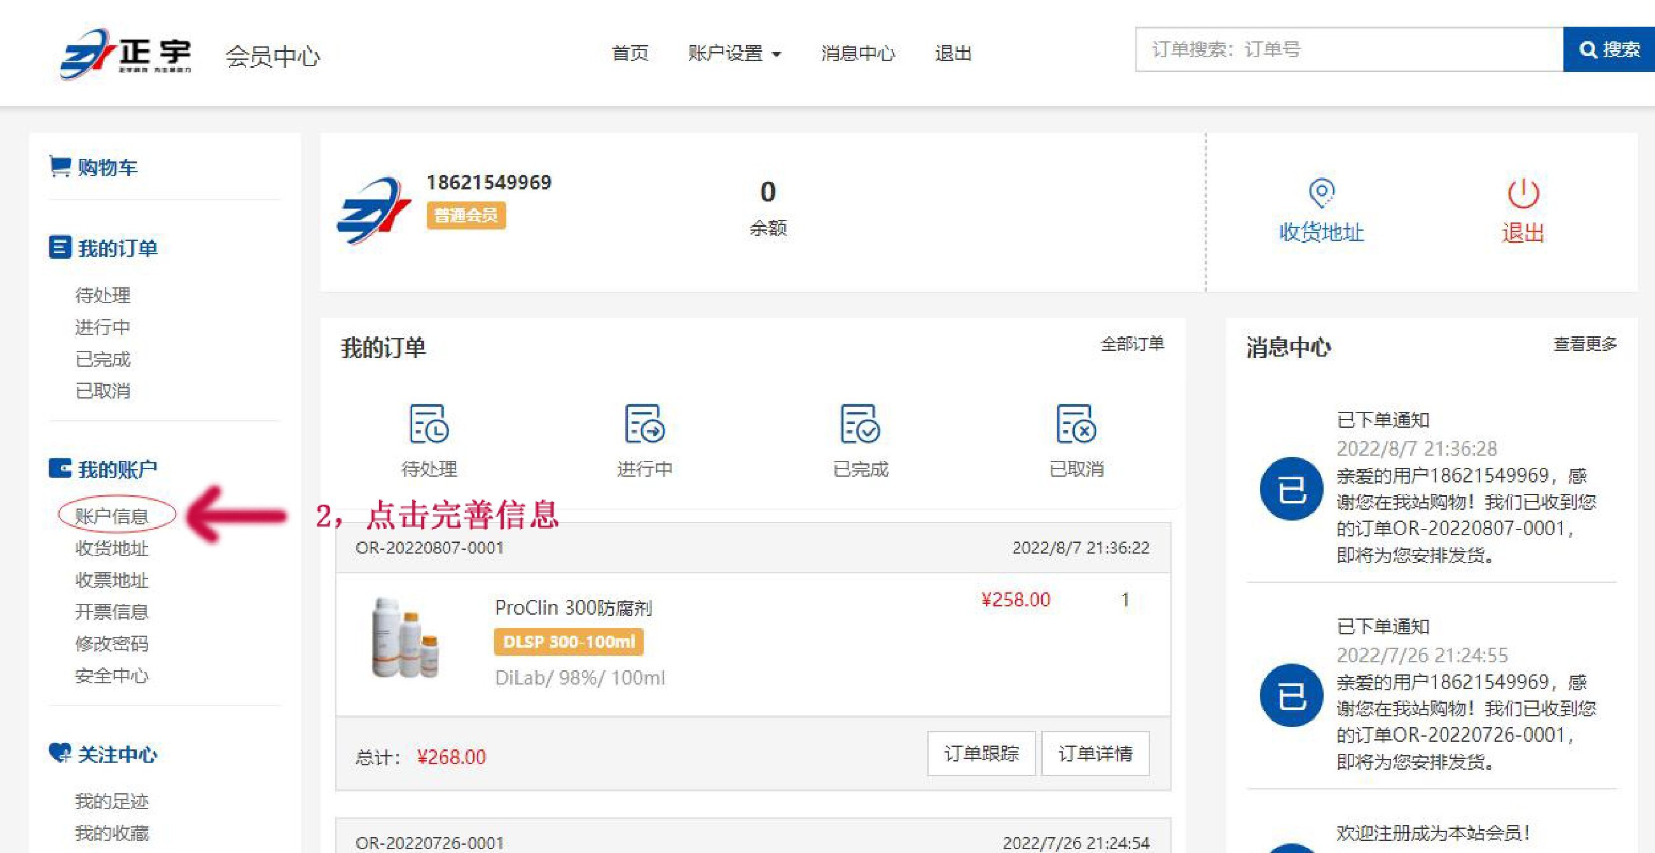The height and width of the screenshot is (853, 1655).
Task: Click the 2022/8/7 21:36:28 已下单通知 title
Action: (1383, 420)
